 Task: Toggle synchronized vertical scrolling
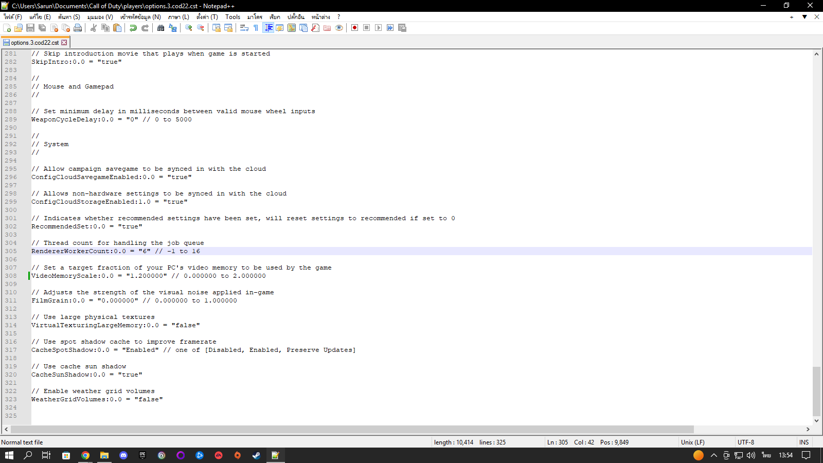217,28
